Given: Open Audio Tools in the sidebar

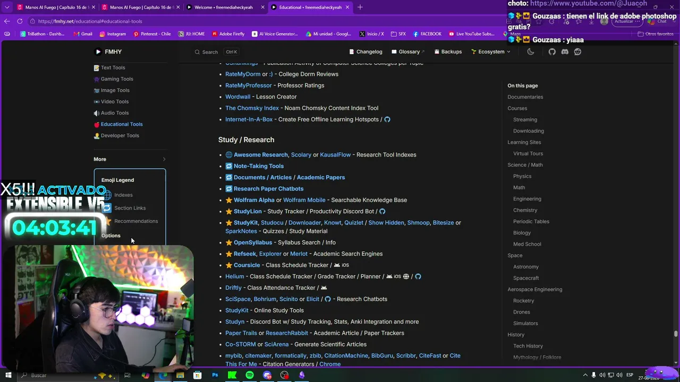Looking at the screenshot, I should [x=111, y=113].
